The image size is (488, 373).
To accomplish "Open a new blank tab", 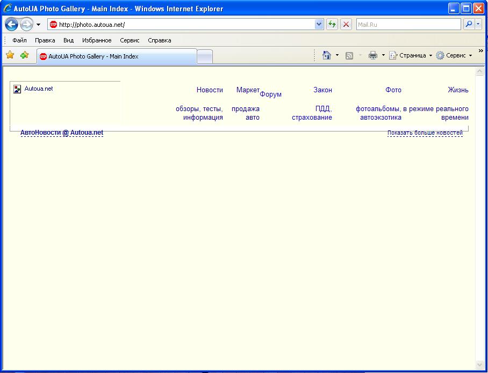I will pyautogui.click(x=205, y=57).
